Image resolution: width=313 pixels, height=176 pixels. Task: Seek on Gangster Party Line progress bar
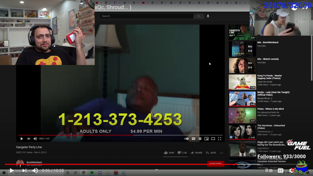coord(120,135)
